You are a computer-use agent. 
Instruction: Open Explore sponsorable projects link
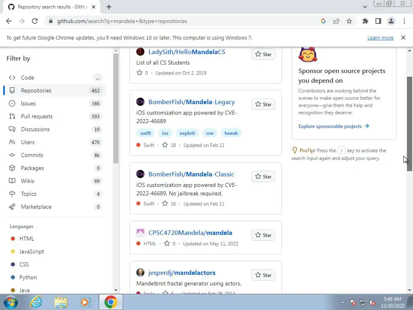[x=334, y=126]
